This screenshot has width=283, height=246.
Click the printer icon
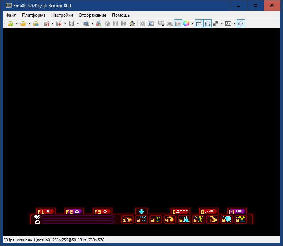point(170,24)
